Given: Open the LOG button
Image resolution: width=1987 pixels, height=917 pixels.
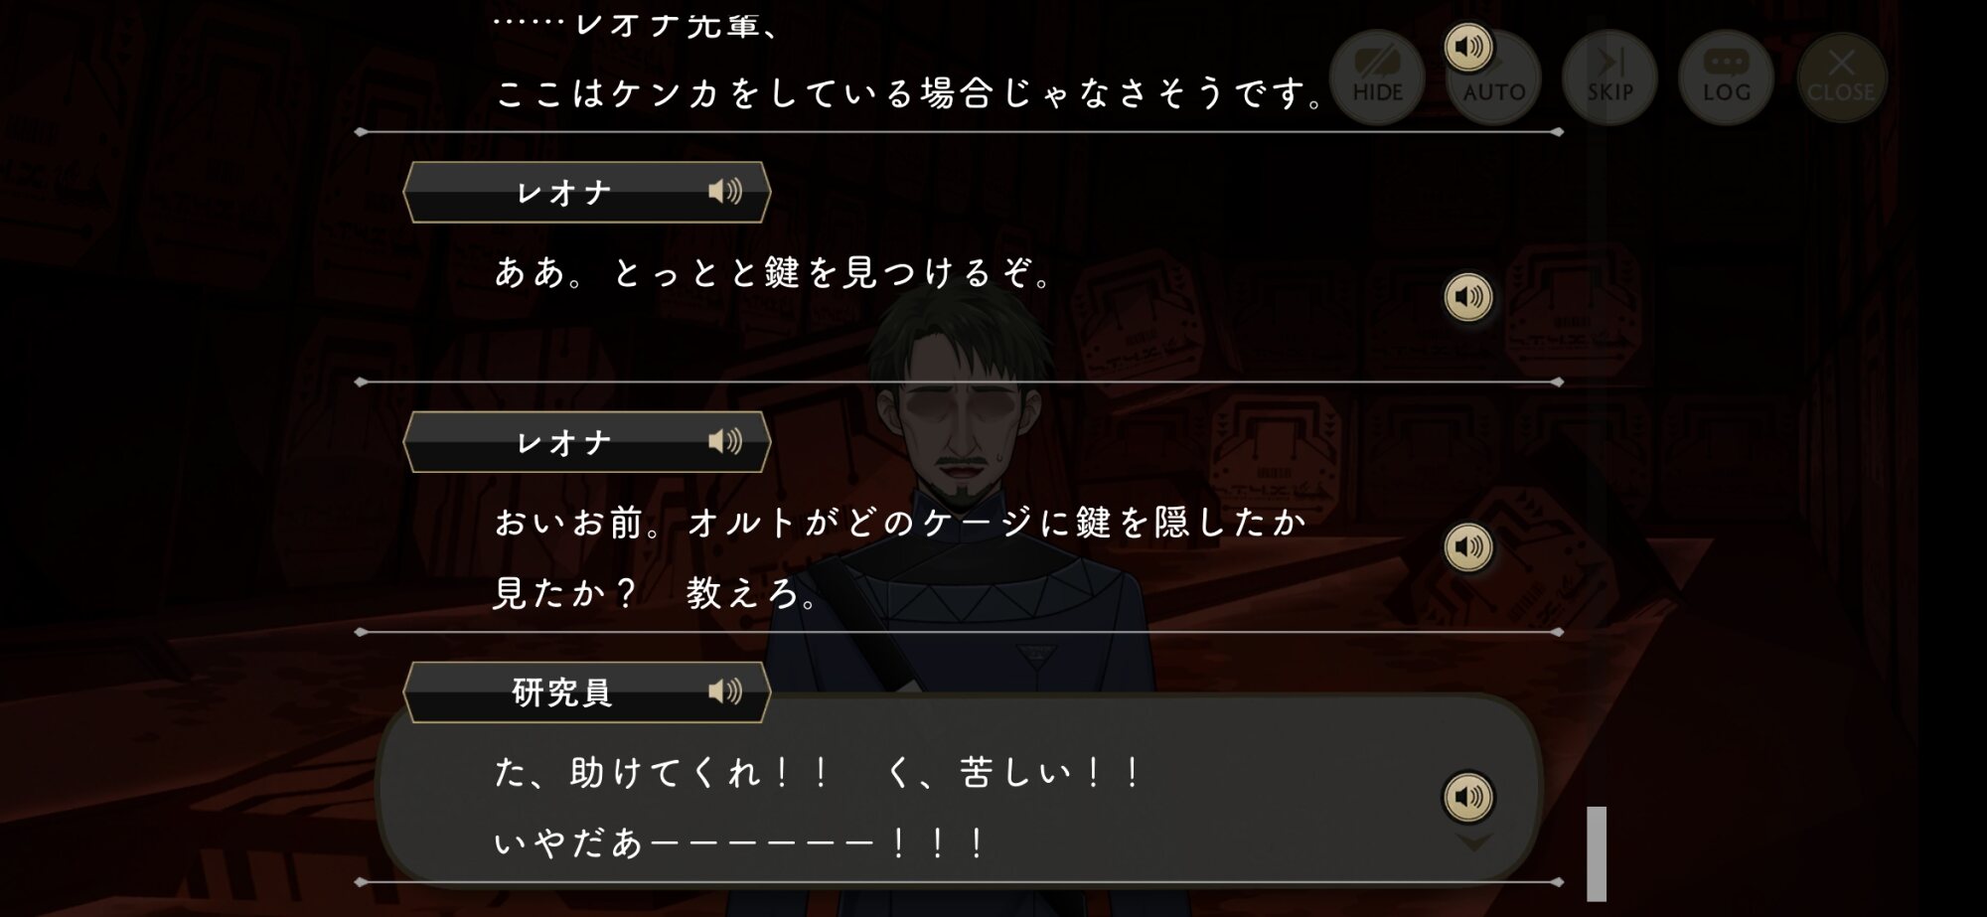Looking at the screenshot, I should click(x=1726, y=77).
